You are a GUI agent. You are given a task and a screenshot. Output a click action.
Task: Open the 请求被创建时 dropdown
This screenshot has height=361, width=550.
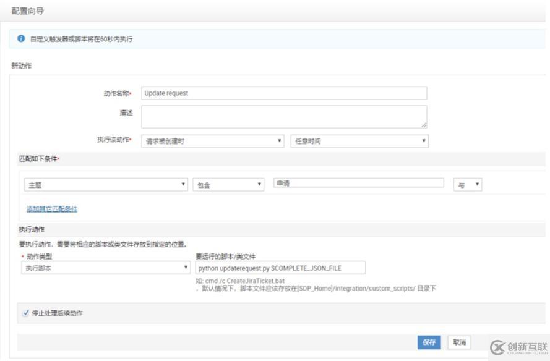click(213, 141)
